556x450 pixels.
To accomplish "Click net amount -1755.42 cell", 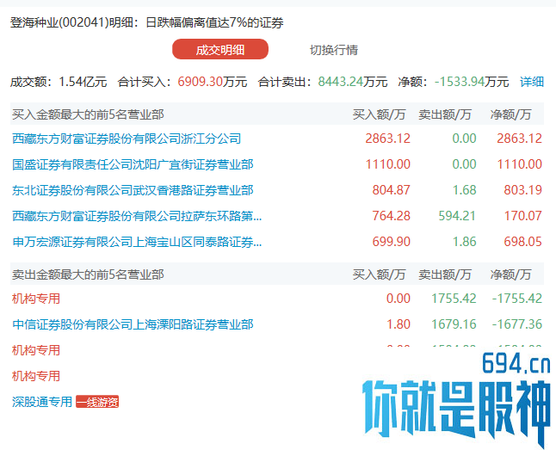I will [517, 299].
